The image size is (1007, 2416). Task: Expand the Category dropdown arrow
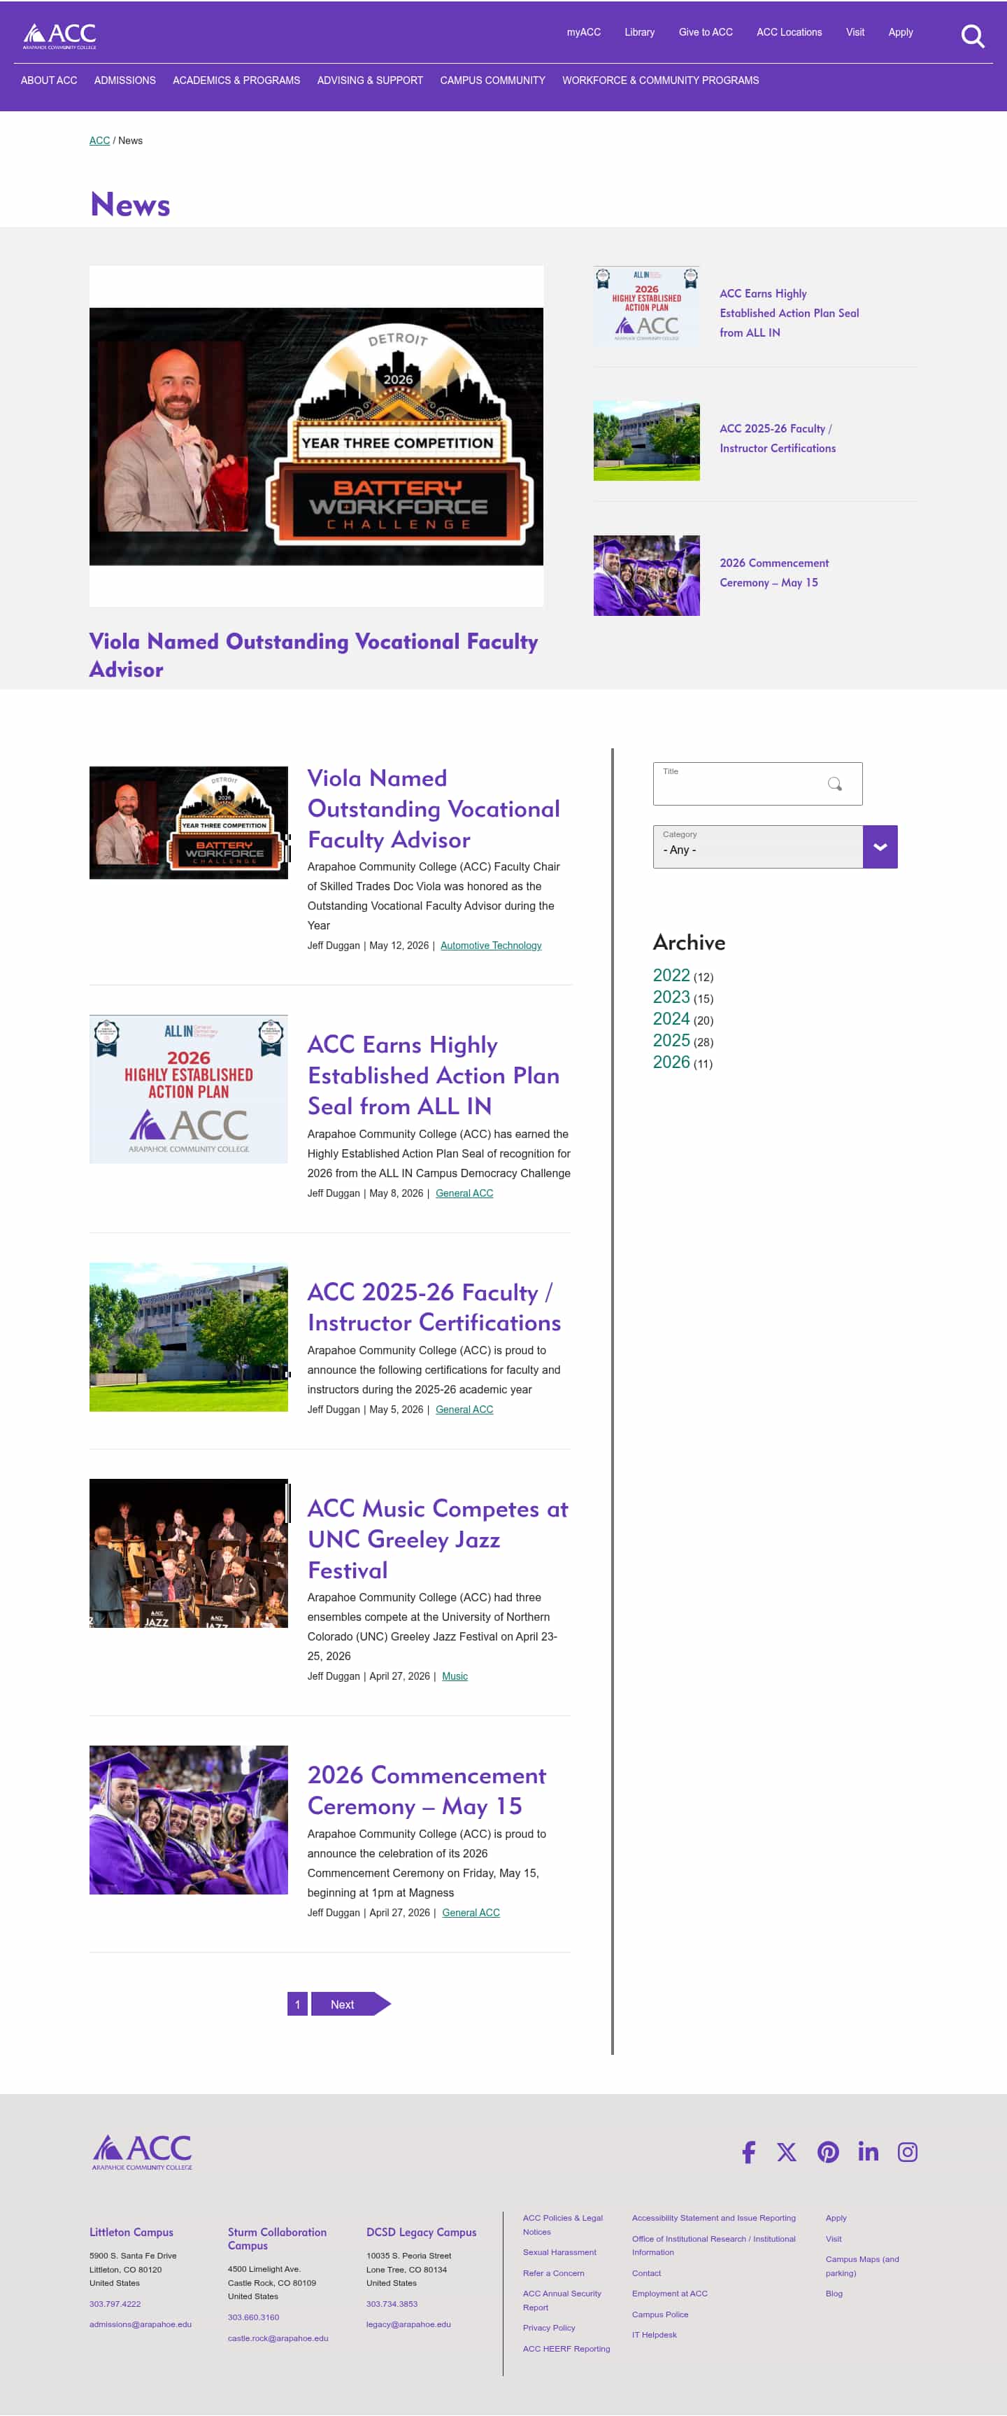880,846
